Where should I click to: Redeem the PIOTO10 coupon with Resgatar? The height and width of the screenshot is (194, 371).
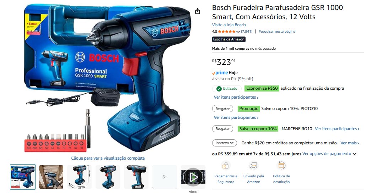[222, 109]
